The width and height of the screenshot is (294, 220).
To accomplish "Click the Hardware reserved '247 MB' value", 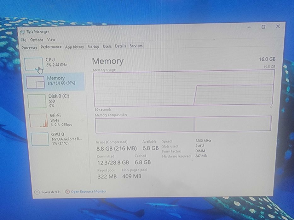I will (x=201, y=156).
